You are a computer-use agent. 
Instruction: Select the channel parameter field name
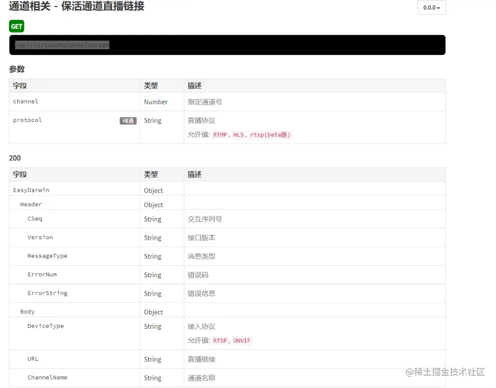(x=26, y=101)
